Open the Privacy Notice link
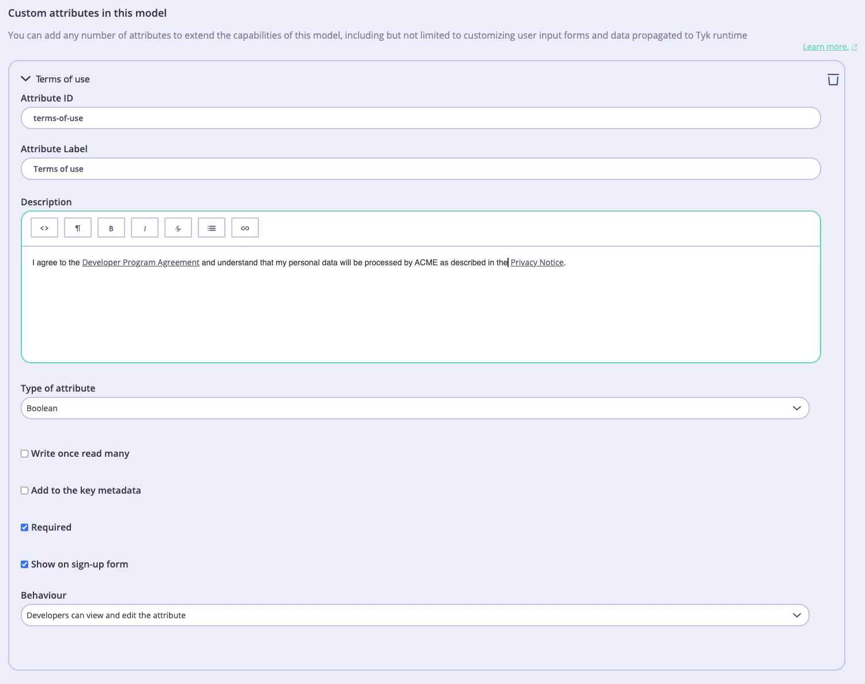 [537, 262]
